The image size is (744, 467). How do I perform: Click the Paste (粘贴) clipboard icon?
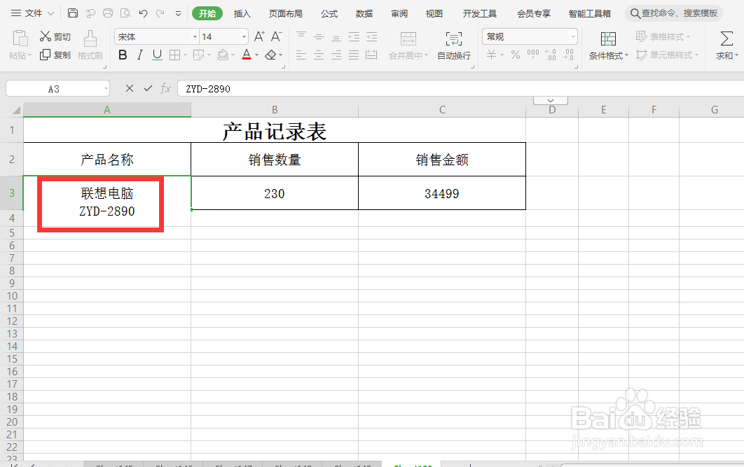pyautogui.click(x=20, y=39)
